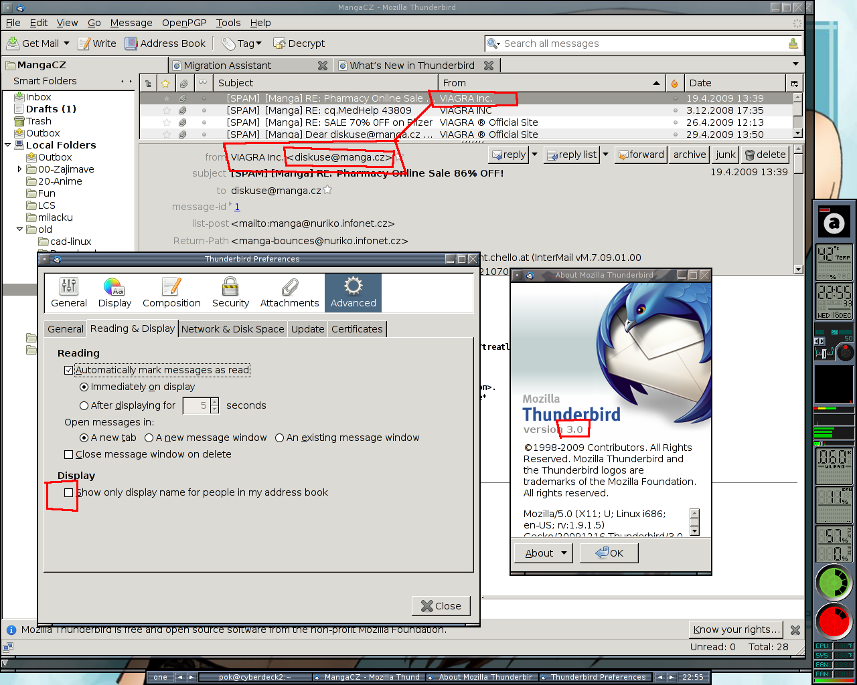This screenshot has width=857, height=685.
Task: Close the Migration Assistant tab
Action: point(323,66)
